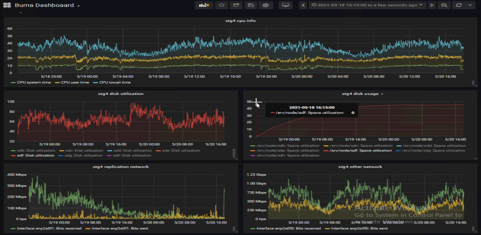Open dashboard settings gear icon
Screen dimensions: 481x235
click(265, 5)
